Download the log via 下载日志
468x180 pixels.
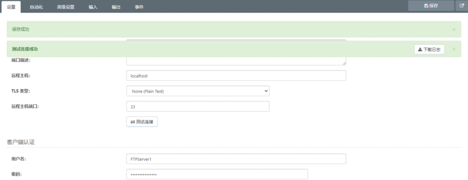pos(429,49)
